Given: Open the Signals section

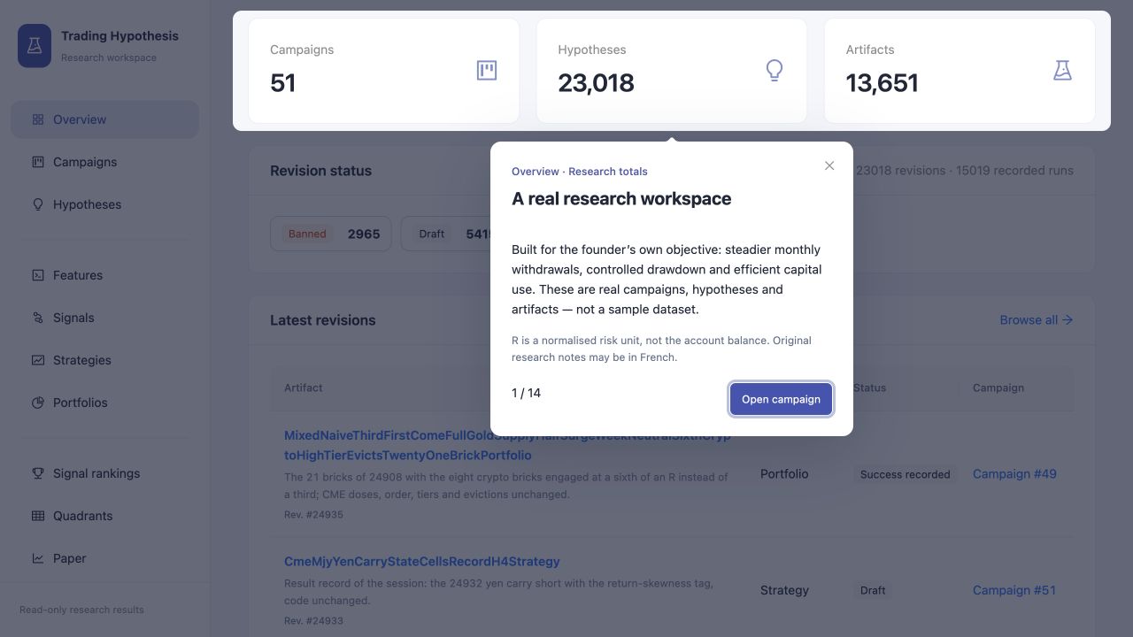Looking at the screenshot, I should click(104, 318).
